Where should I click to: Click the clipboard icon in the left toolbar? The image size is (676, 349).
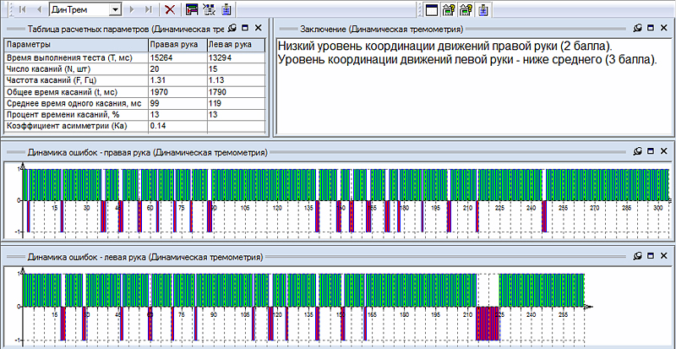tap(226, 9)
